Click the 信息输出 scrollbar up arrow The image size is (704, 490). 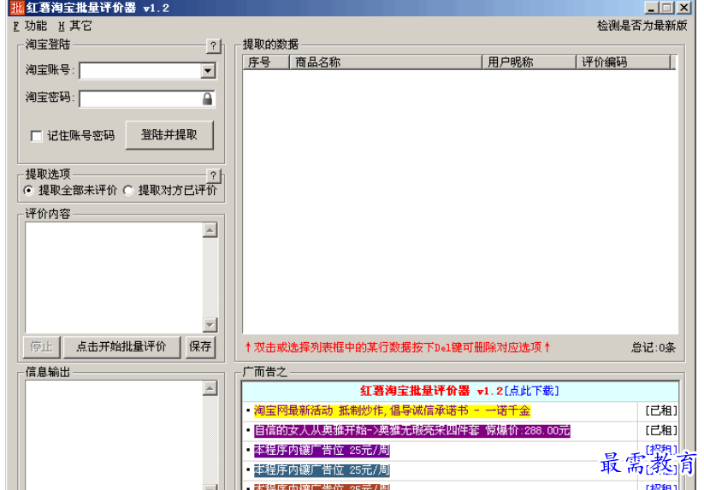coord(210,388)
